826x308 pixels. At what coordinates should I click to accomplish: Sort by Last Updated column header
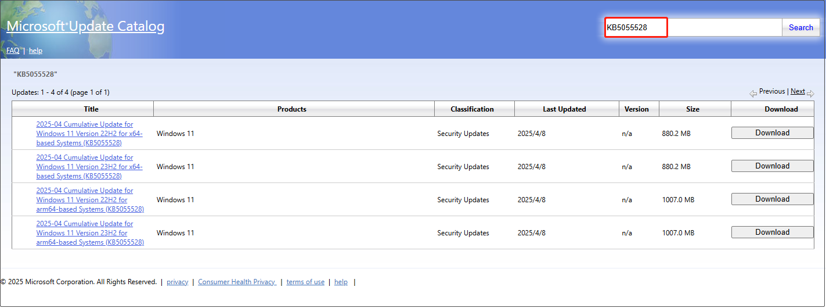[x=564, y=109]
